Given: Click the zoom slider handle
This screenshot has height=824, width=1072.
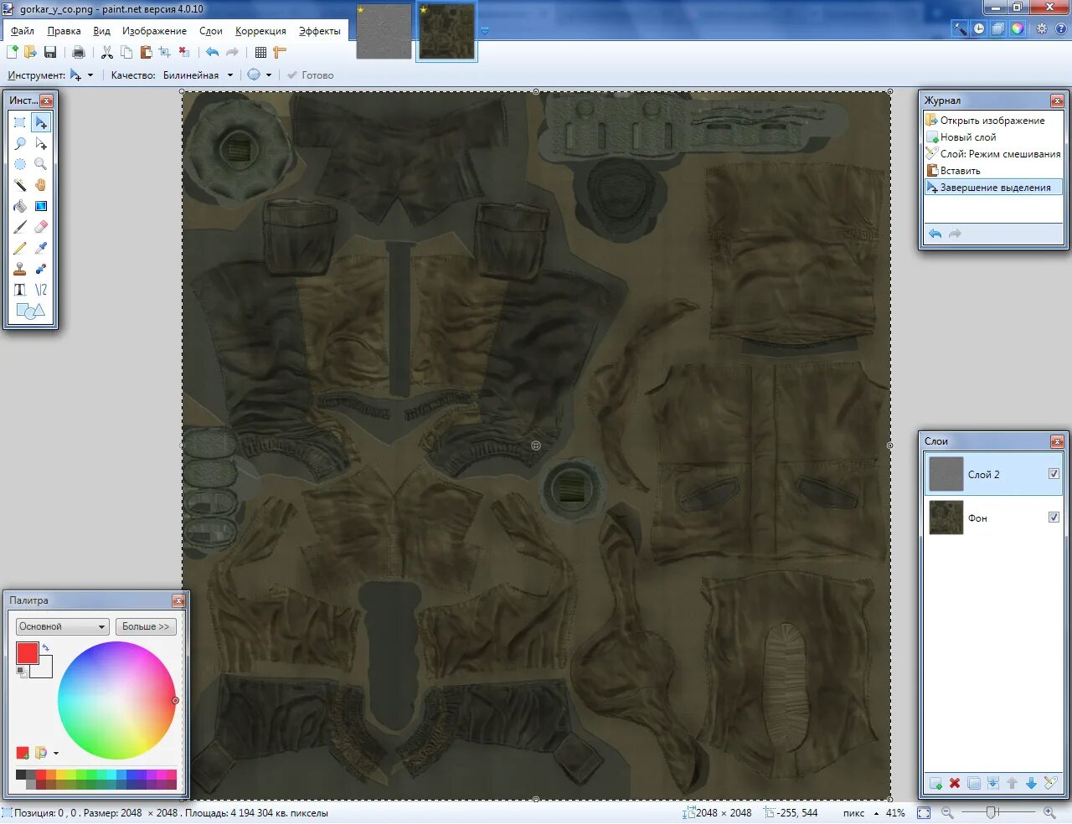Looking at the screenshot, I should [992, 812].
